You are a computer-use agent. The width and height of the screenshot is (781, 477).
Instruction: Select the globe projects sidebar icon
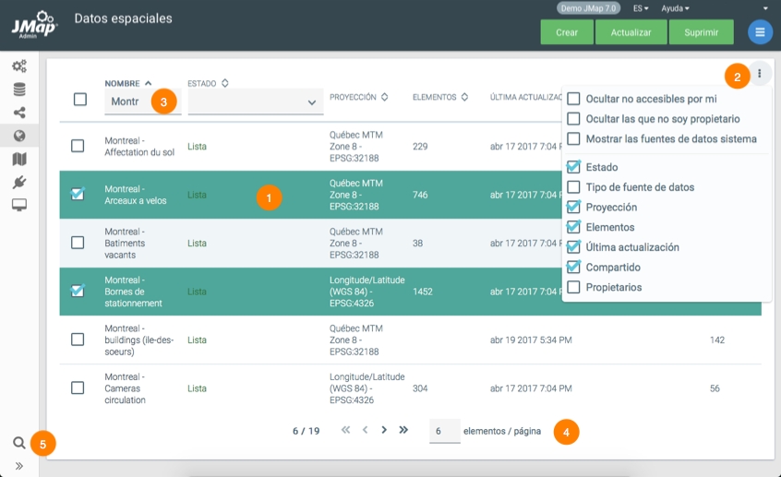(x=19, y=136)
